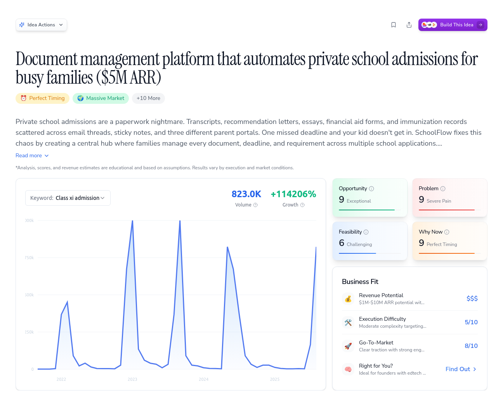Click the info icon beside Feasibility
The width and height of the screenshot is (503, 406).
pos(366,232)
